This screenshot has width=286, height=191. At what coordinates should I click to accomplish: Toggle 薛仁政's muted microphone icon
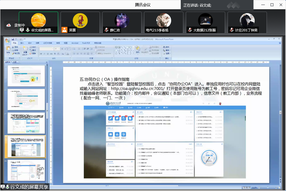point(106,30)
